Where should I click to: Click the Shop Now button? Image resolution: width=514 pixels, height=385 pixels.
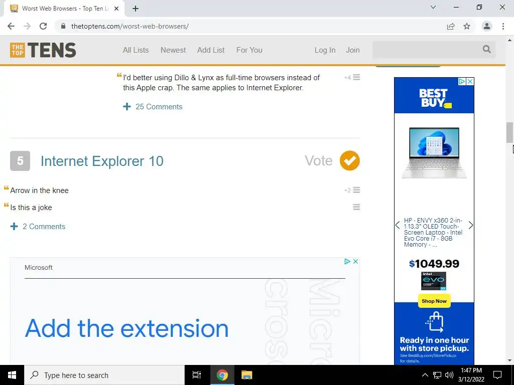[x=434, y=301]
